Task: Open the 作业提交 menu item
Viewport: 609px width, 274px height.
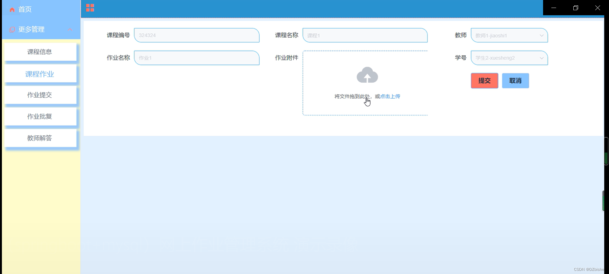Action: 40,95
